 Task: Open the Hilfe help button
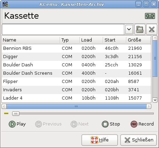coord(100,140)
